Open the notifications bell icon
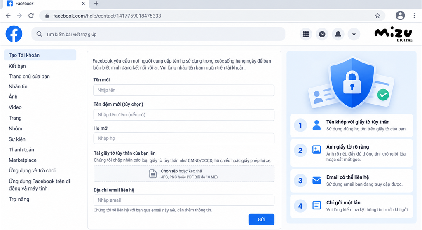This screenshot has width=422, height=230. point(338,34)
